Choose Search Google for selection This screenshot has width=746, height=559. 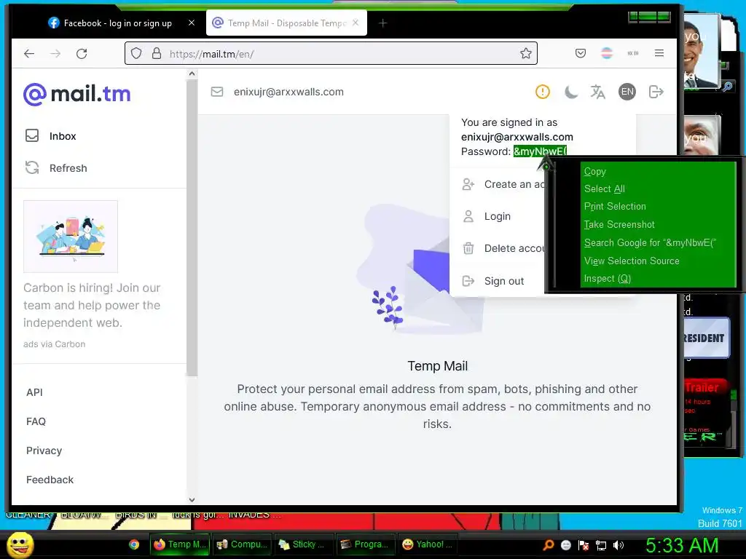(650, 242)
